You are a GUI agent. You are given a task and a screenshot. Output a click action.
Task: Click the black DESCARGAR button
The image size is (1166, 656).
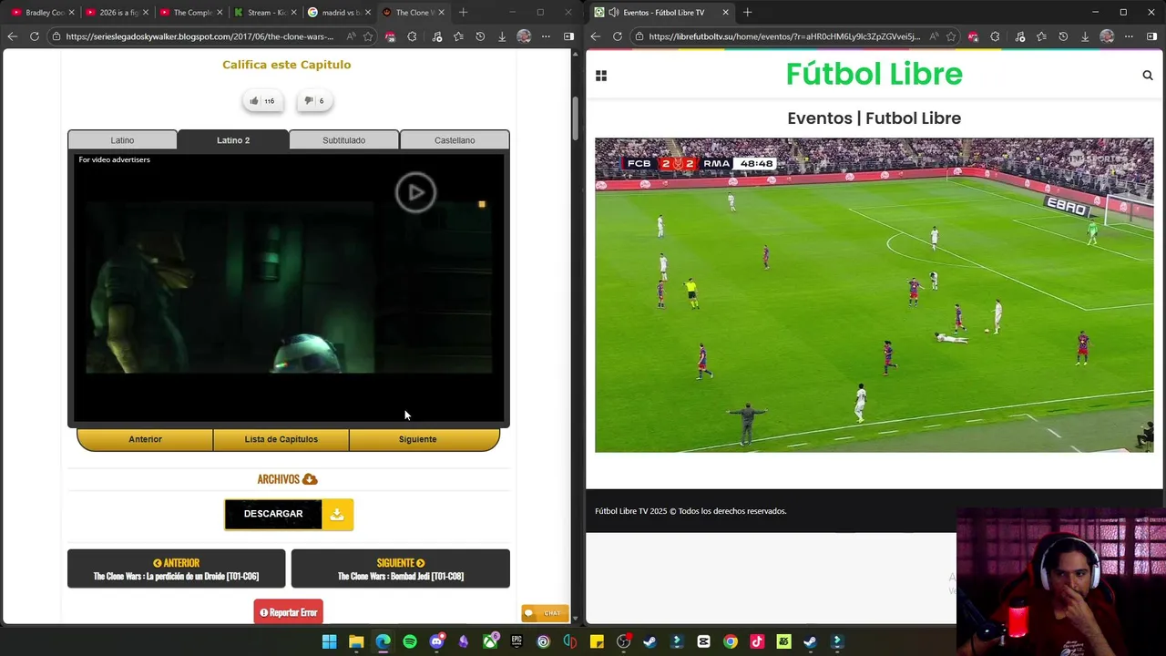pyautogui.click(x=273, y=514)
